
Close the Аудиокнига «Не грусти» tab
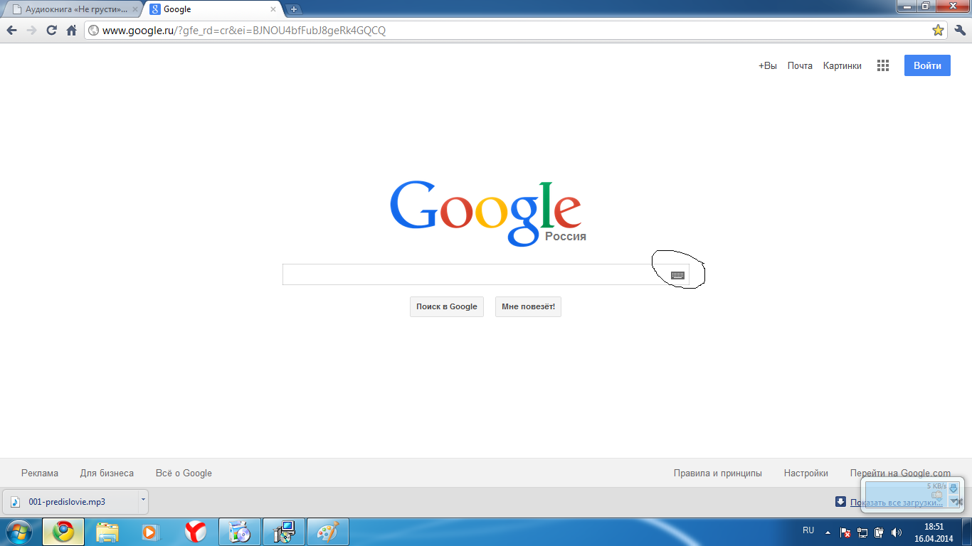pyautogui.click(x=134, y=10)
